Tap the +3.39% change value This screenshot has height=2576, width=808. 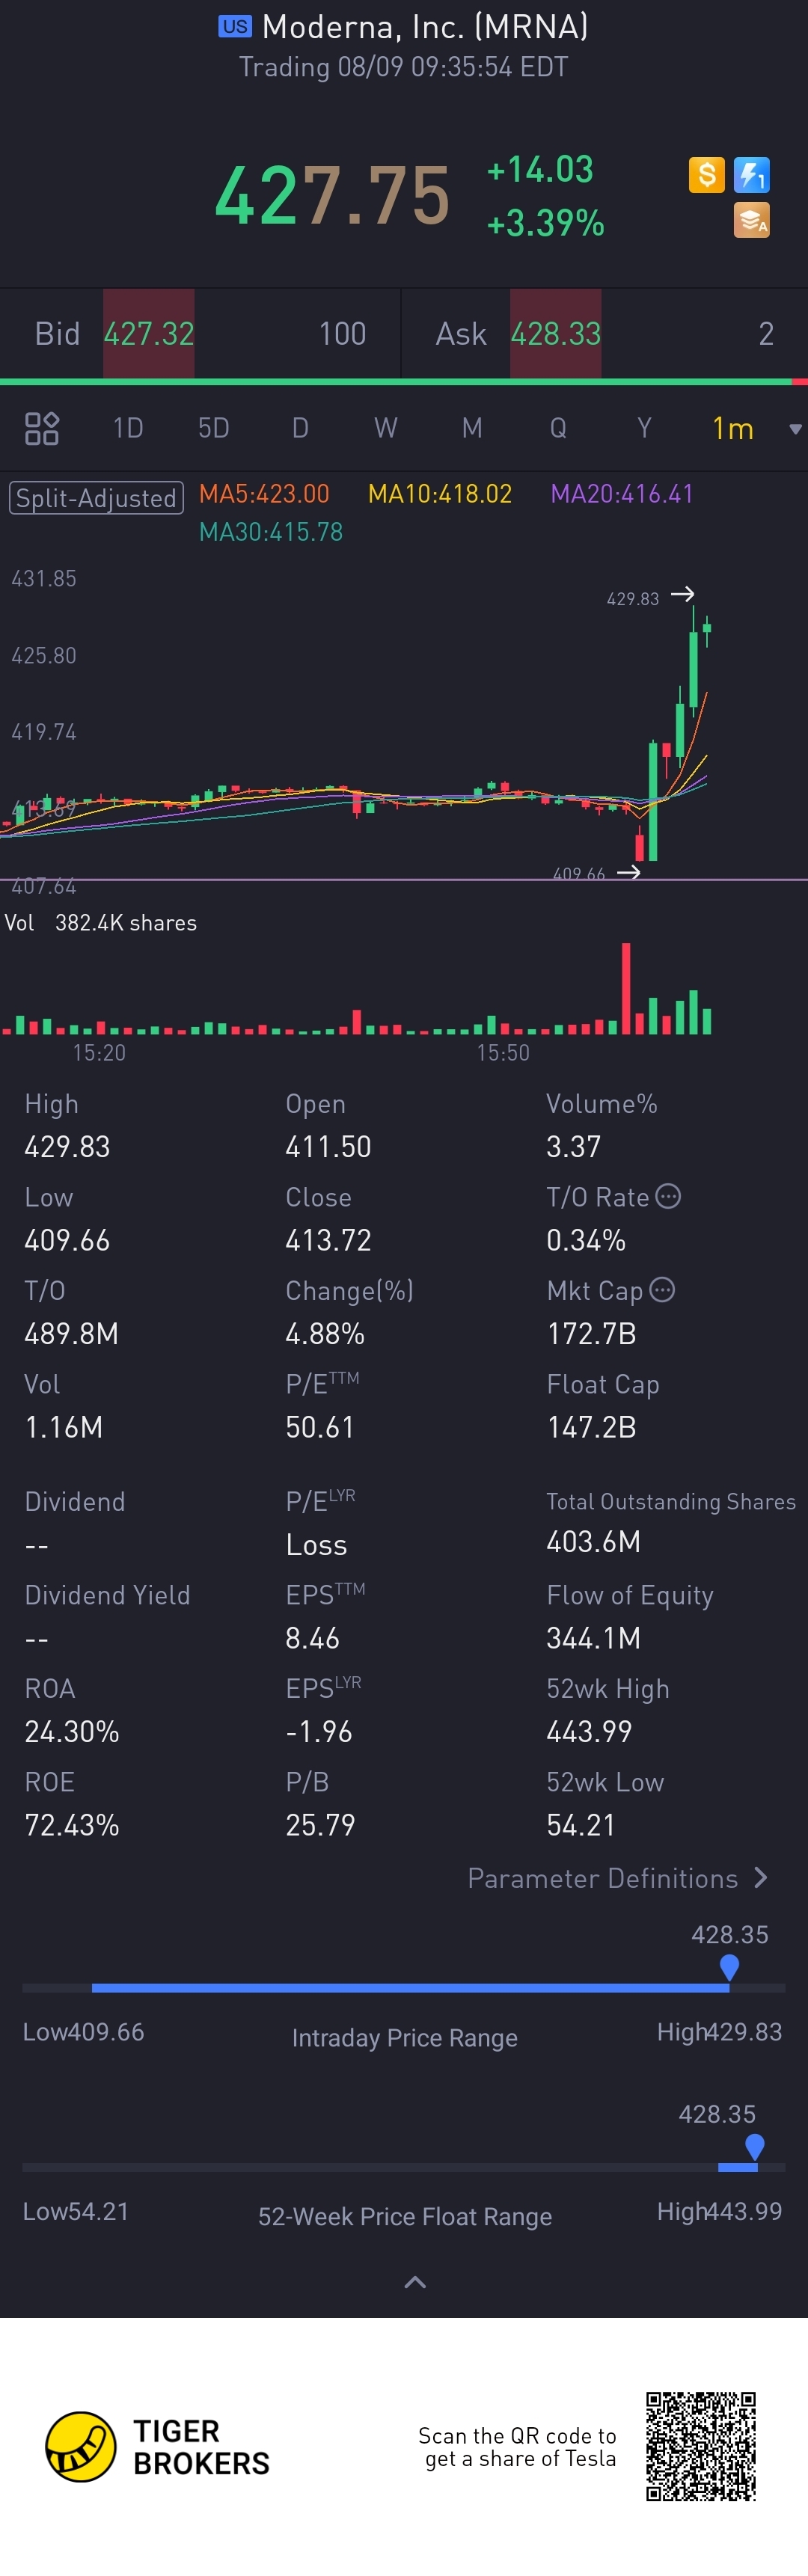point(545,222)
